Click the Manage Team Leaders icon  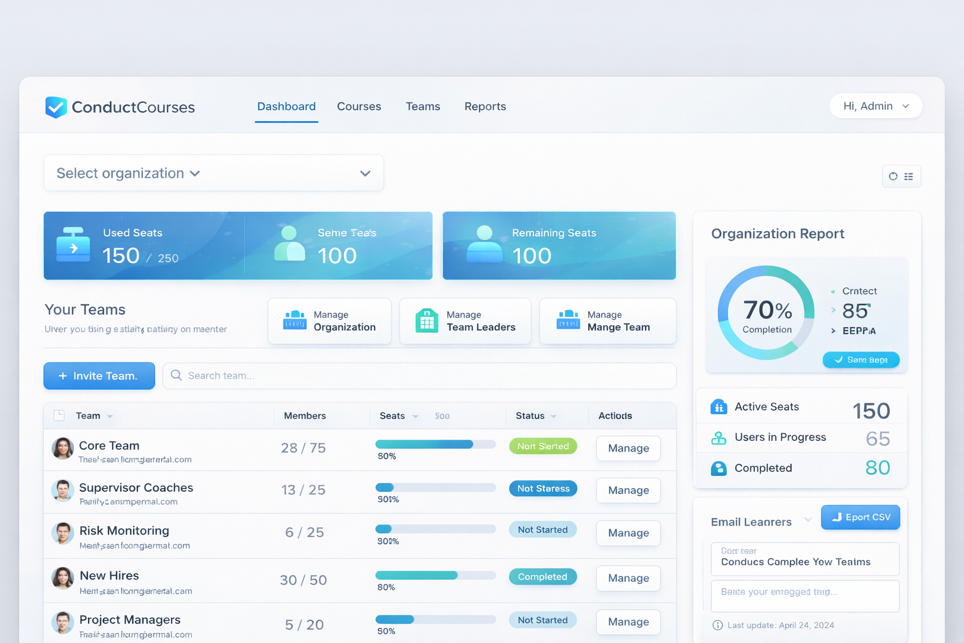coord(427,321)
